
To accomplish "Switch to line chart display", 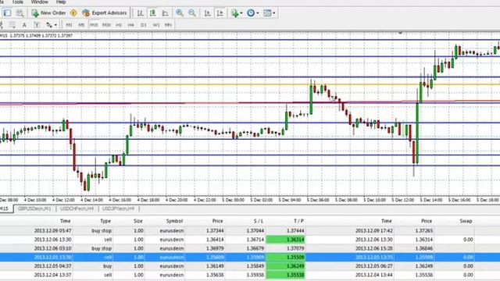I will click(165, 13).
